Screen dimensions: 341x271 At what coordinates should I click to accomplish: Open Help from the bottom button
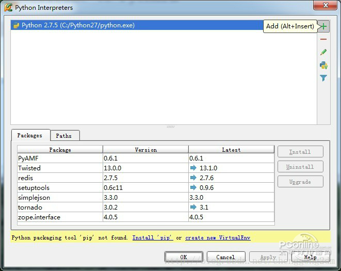(311, 257)
